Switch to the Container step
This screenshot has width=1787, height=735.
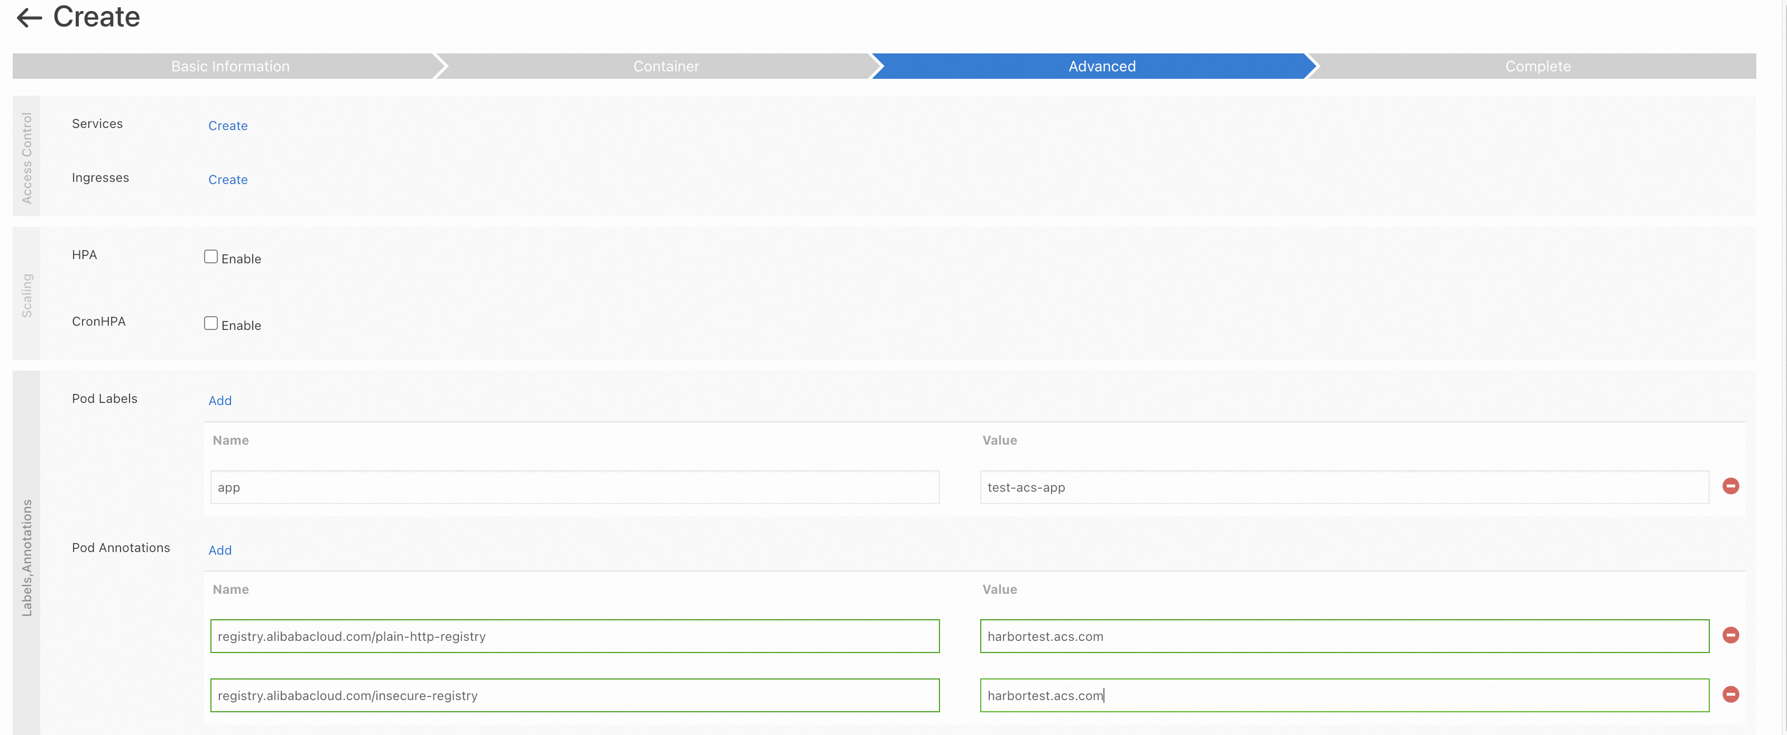coord(666,67)
